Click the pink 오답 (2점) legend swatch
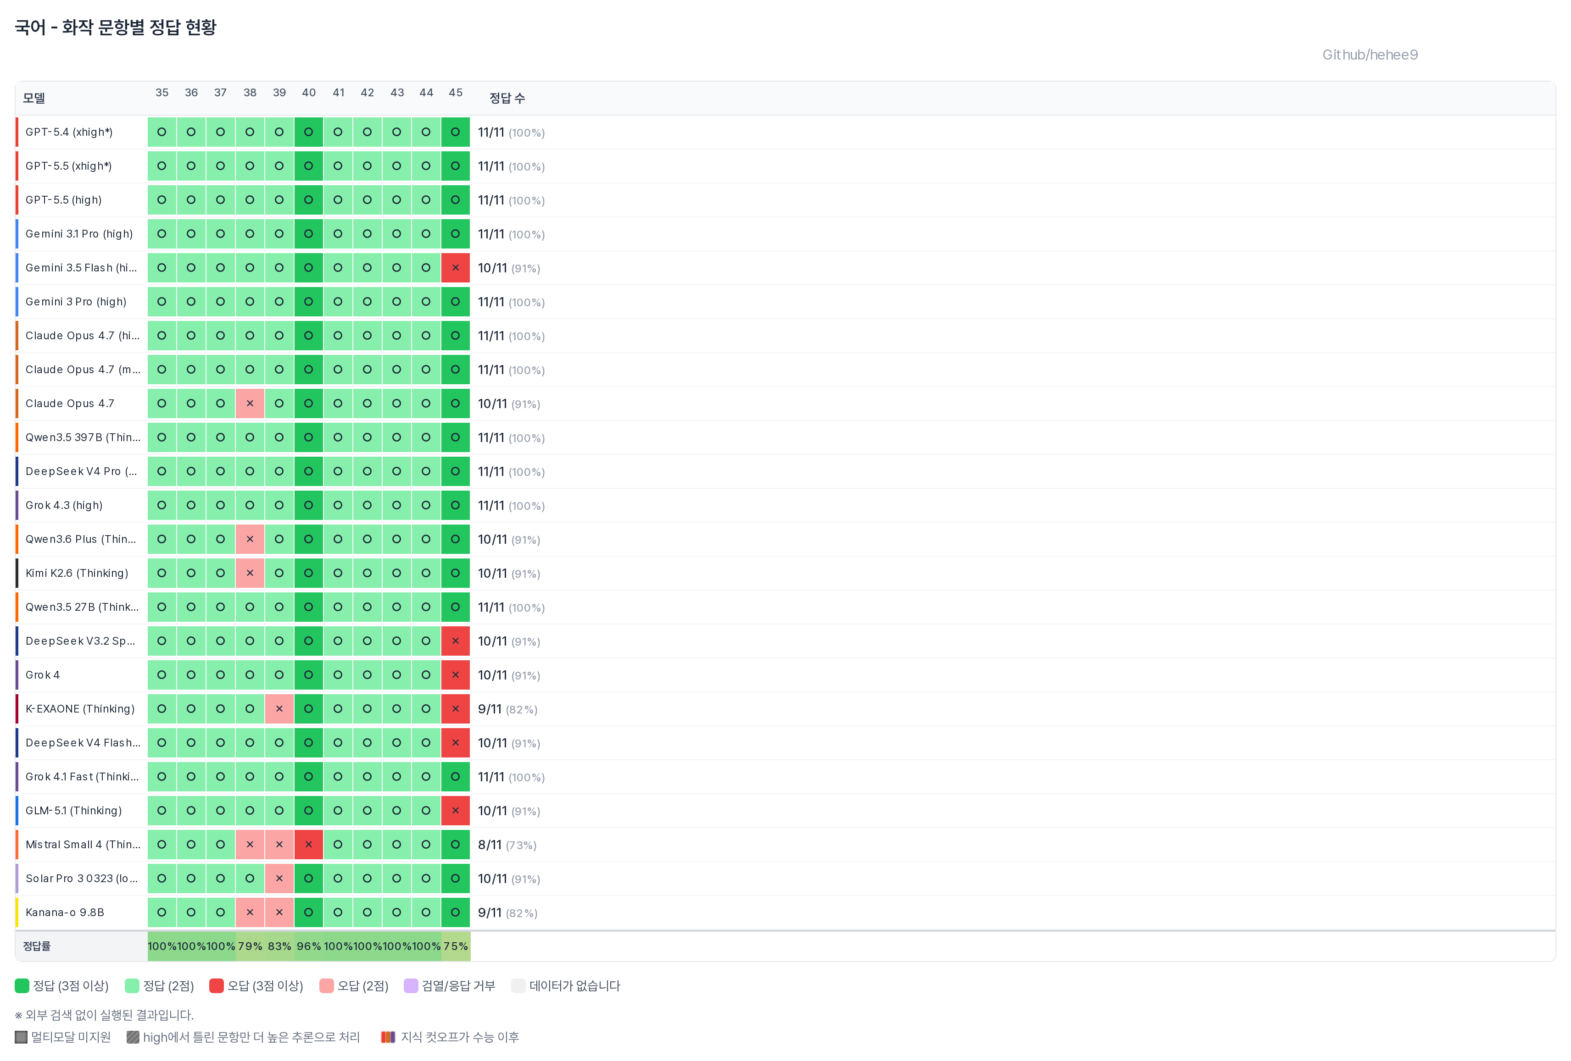This screenshot has width=1571, height=1061. point(327,986)
